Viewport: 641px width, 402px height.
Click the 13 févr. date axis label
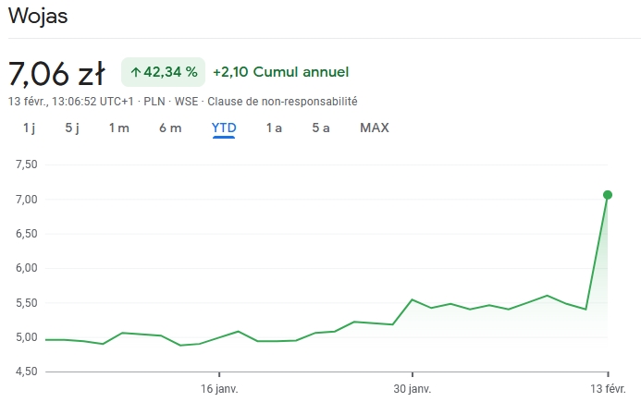point(608,389)
